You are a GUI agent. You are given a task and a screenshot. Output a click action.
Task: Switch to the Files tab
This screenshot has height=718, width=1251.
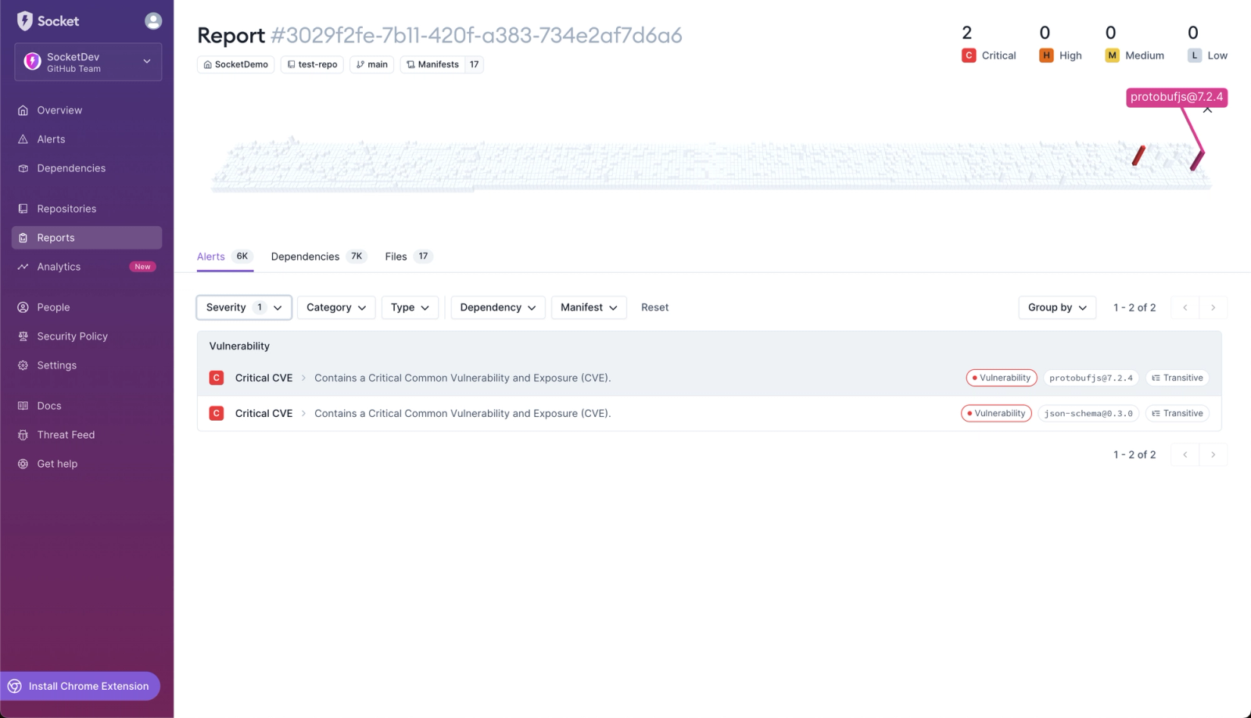point(409,257)
